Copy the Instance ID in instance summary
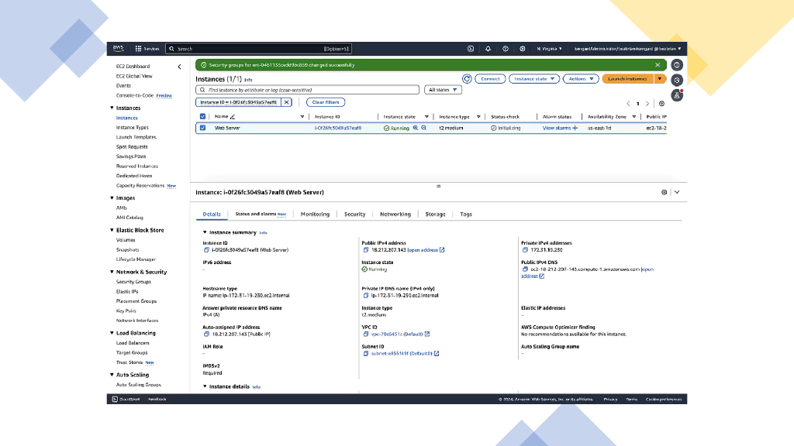The image size is (794, 446). point(205,250)
